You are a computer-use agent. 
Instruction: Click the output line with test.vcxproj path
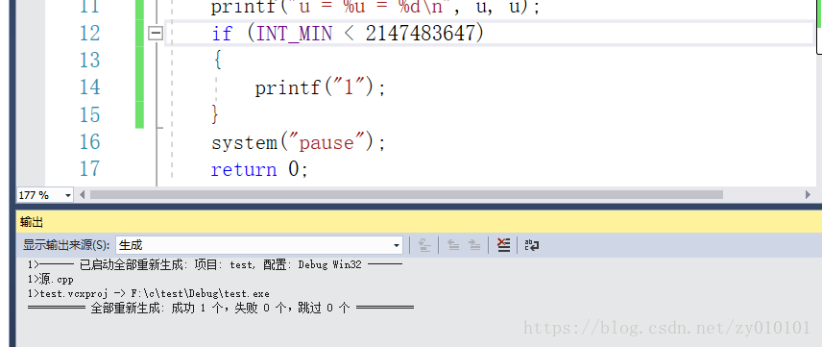click(148, 293)
